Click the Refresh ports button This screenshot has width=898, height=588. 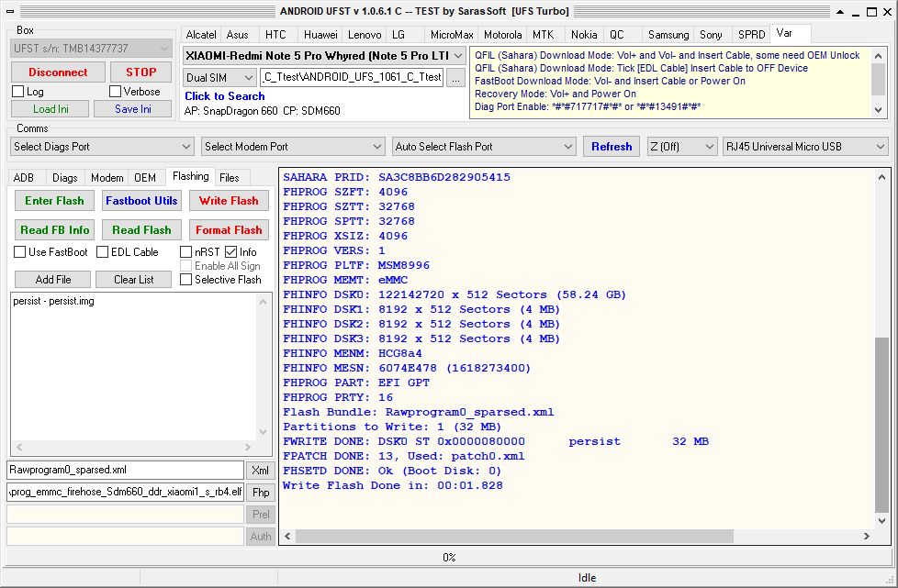[x=612, y=147]
